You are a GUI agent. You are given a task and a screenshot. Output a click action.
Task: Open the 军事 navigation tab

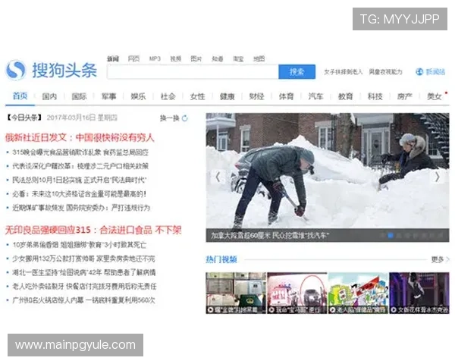[x=108, y=96]
